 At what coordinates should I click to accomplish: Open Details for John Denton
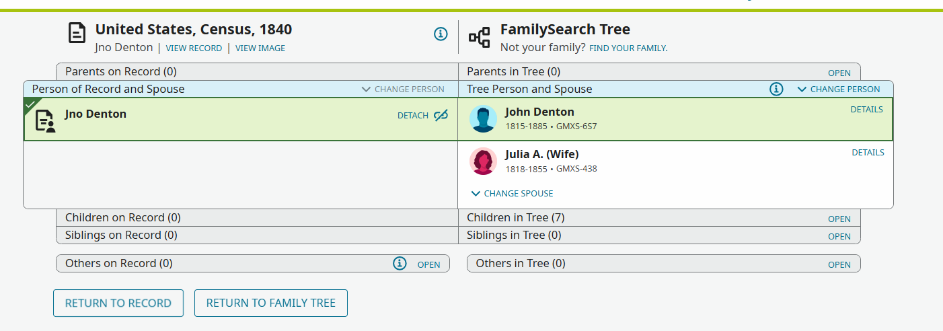(x=867, y=110)
